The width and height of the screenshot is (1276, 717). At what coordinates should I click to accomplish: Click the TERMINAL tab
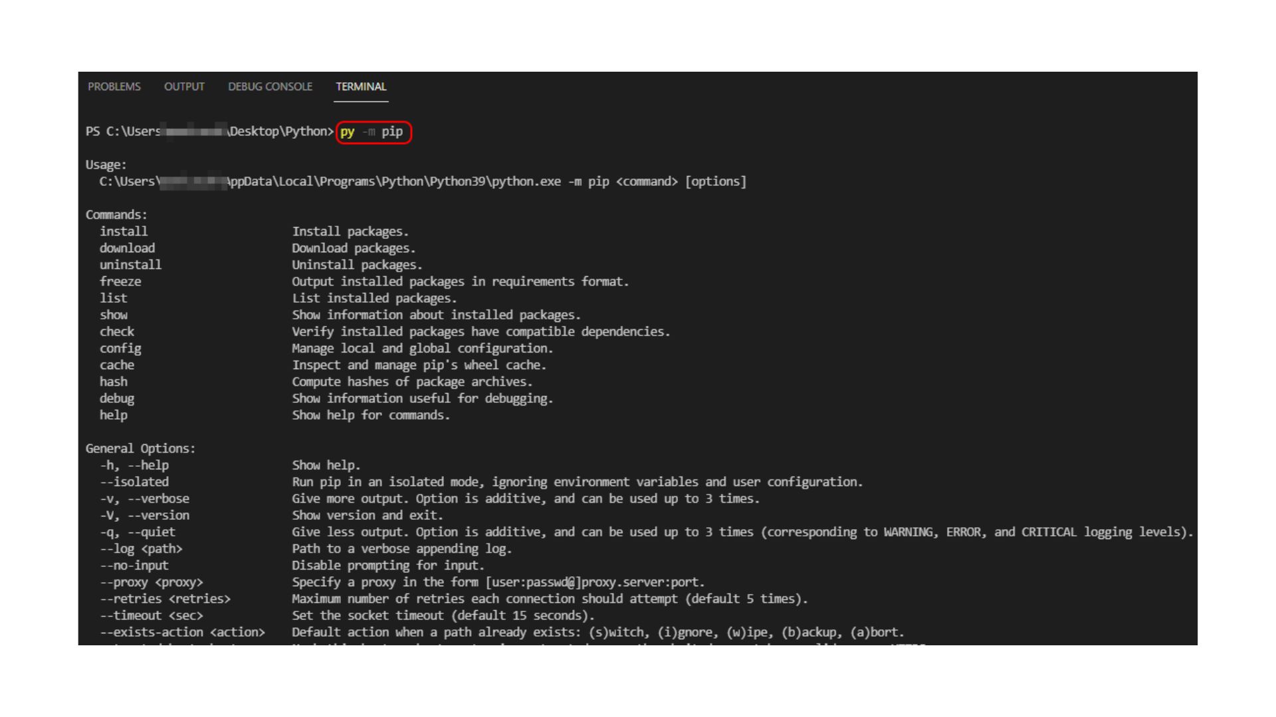point(360,86)
